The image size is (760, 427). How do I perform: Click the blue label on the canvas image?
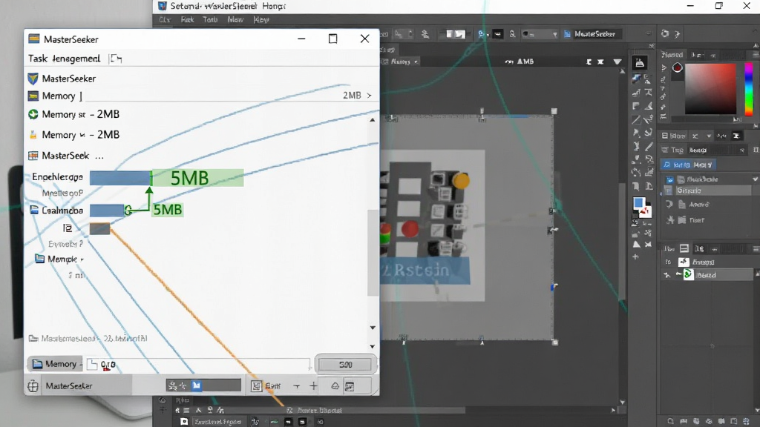[425, 270]
